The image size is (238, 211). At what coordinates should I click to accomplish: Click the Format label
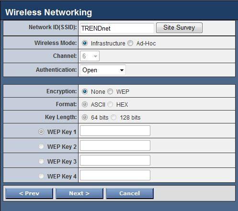(66, 104)
